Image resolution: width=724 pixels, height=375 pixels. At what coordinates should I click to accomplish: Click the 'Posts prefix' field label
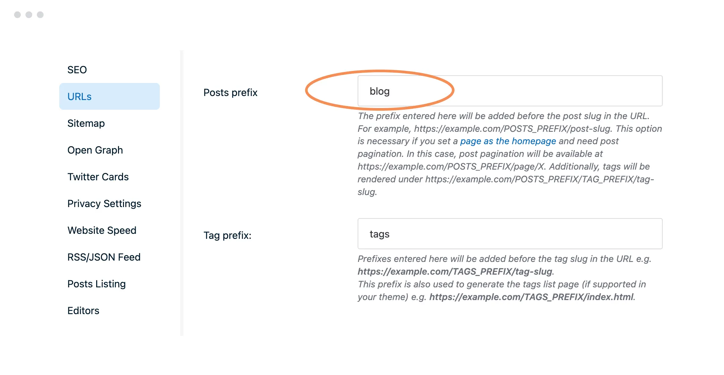[x=230, y=93]
